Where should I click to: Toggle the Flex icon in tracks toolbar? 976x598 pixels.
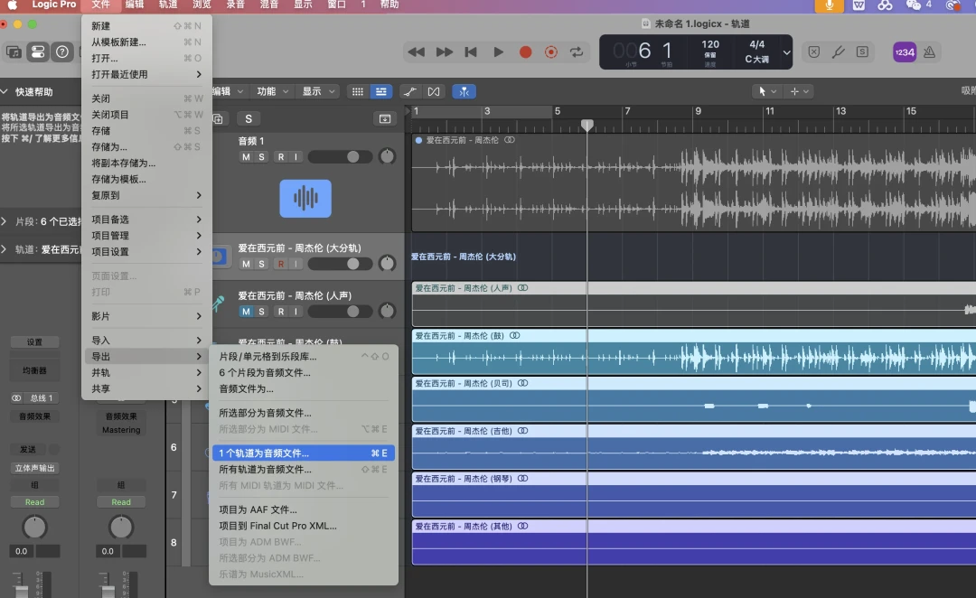(x=434, y=91)
